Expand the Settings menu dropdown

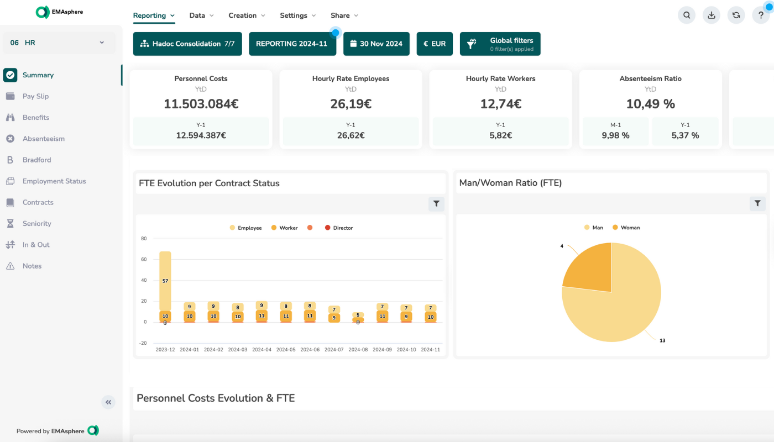[x=297, y=15]
